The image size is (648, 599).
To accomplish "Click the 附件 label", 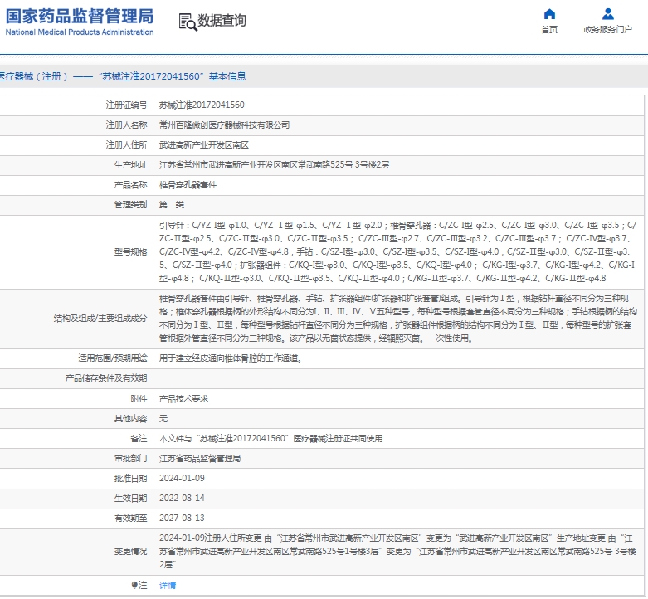I will 139,399.
